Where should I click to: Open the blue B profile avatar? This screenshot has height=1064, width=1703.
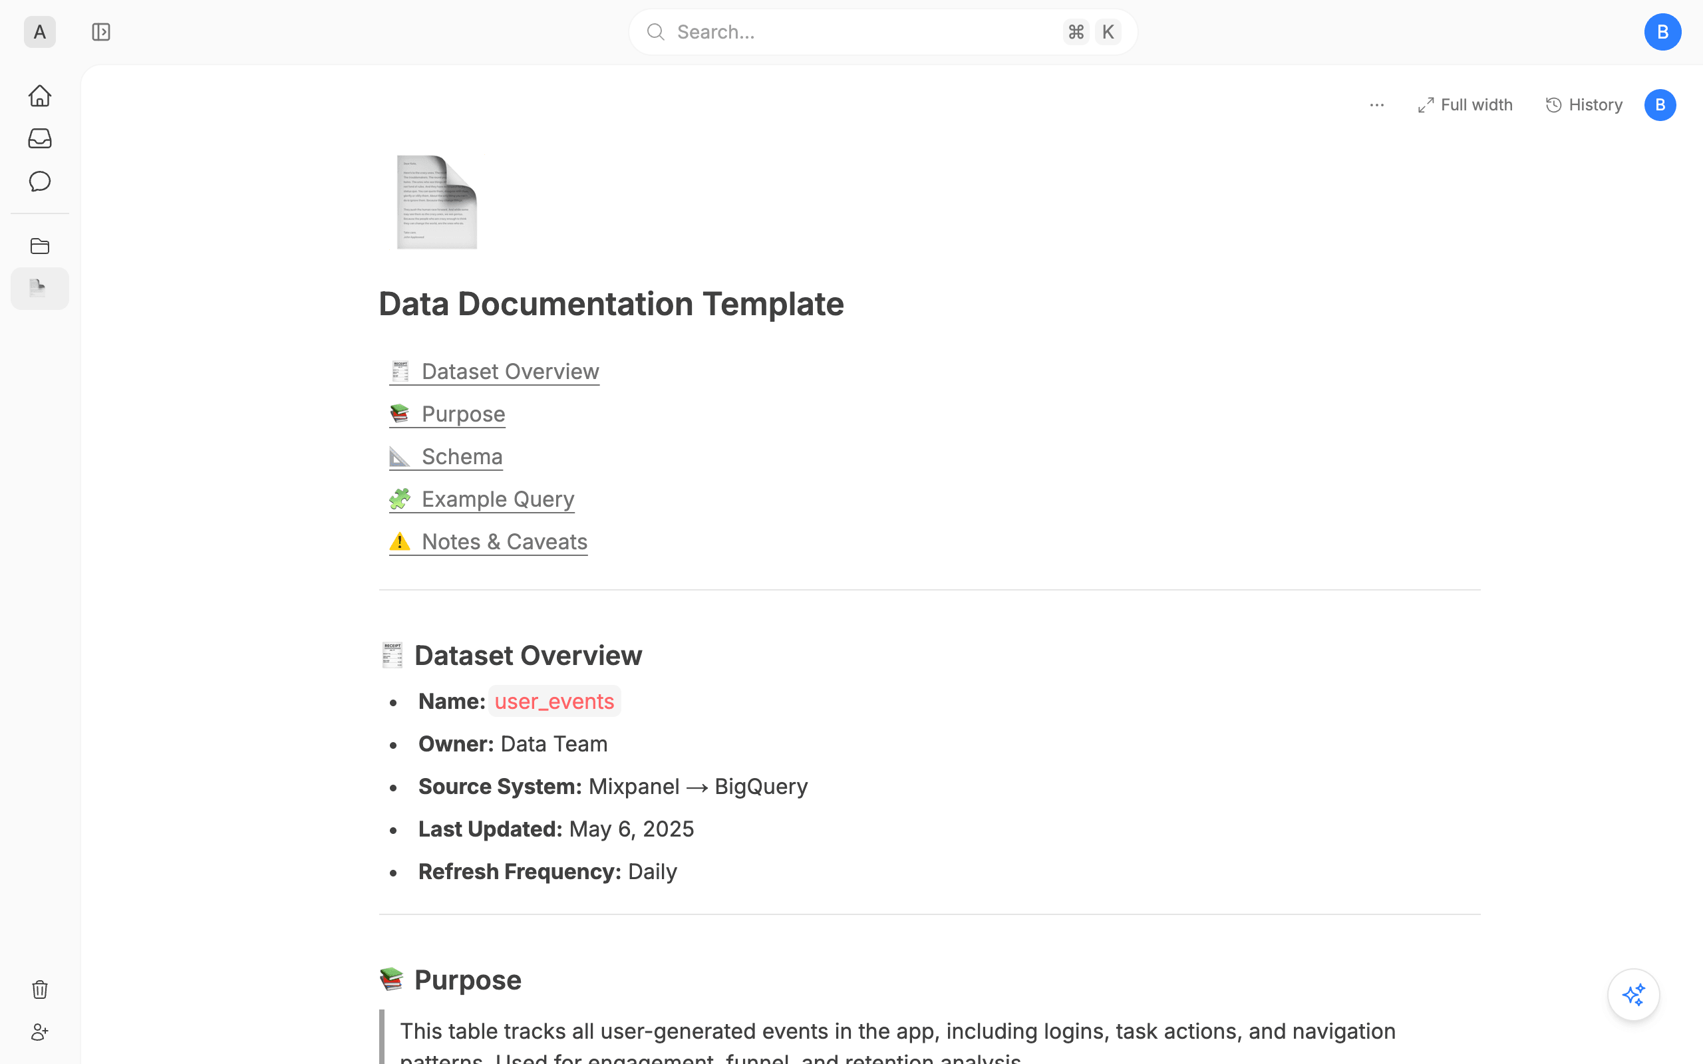(x=1662, y=32)
